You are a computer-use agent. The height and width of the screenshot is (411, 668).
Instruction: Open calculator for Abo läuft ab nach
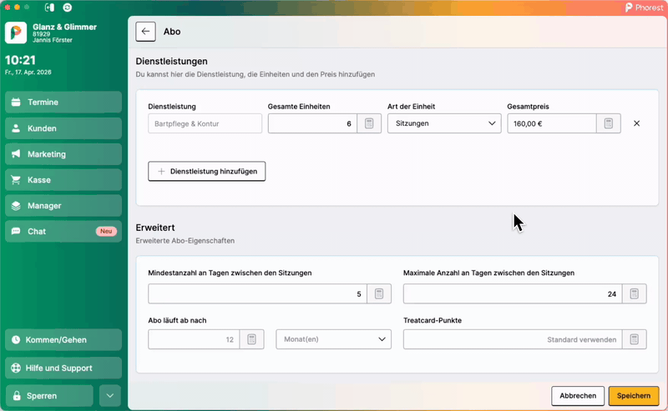coord(252,339)
